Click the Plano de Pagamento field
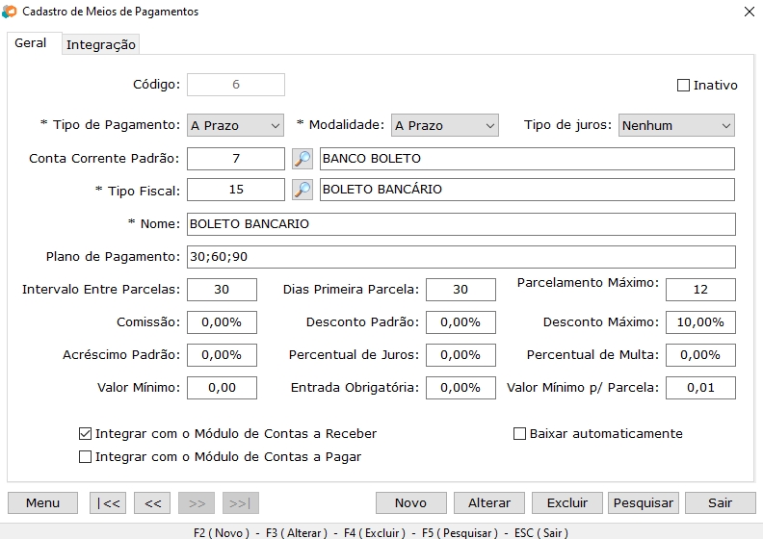Screen dimensions: 763x539 [460, 257]
